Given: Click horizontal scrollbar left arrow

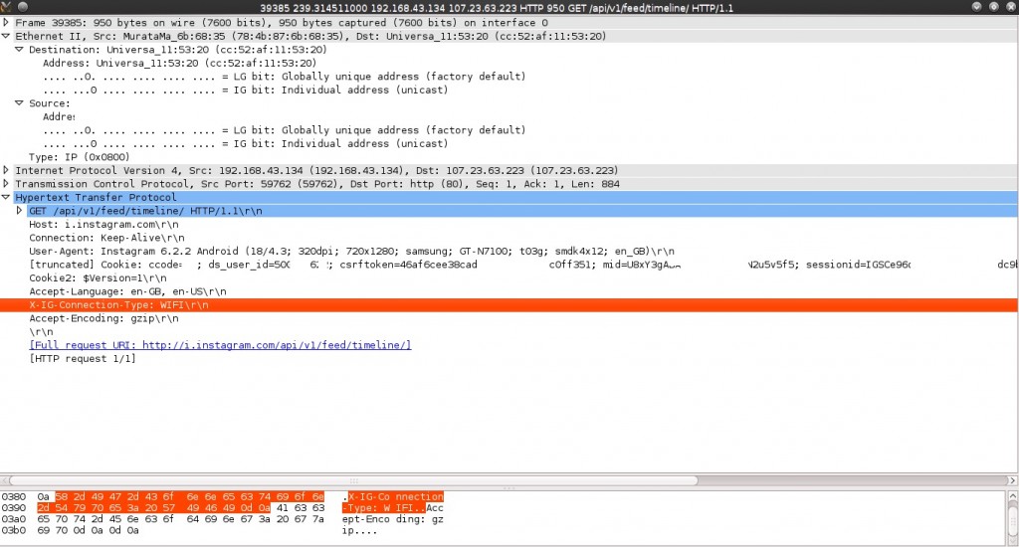Looking at the screenshot, I should (x=5, y=480).
